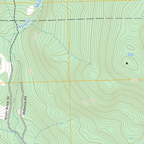The image size is (144, 144).
Task: Click the north end of Millbrook Rd
Action: 21,82
